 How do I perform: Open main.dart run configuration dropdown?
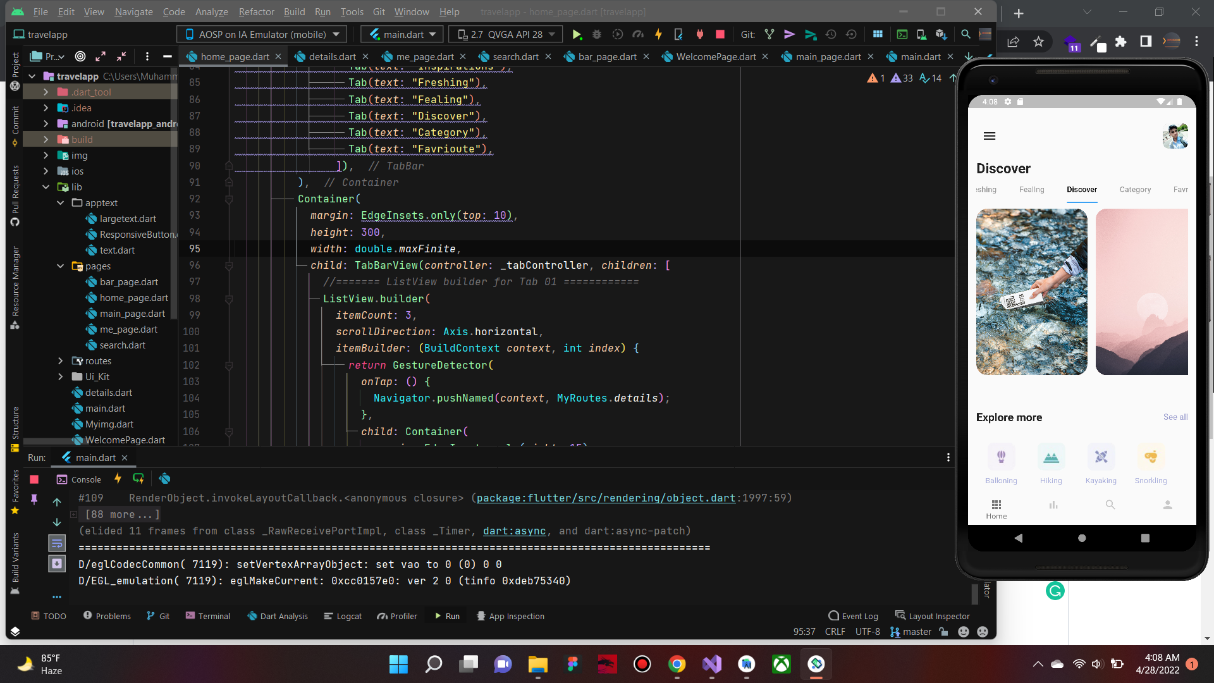point(402,35)
